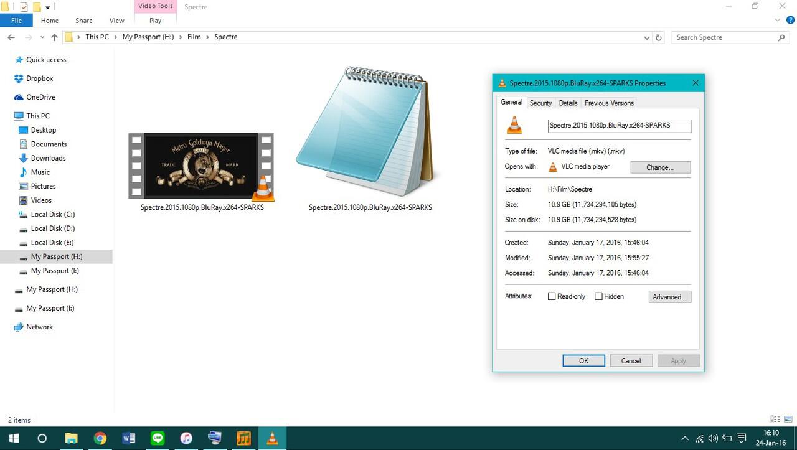Image resolution: width=797 pixels, height=450 pixels.
Task: Click the Advanced... attributes button
Action: (x=670, y=297)
